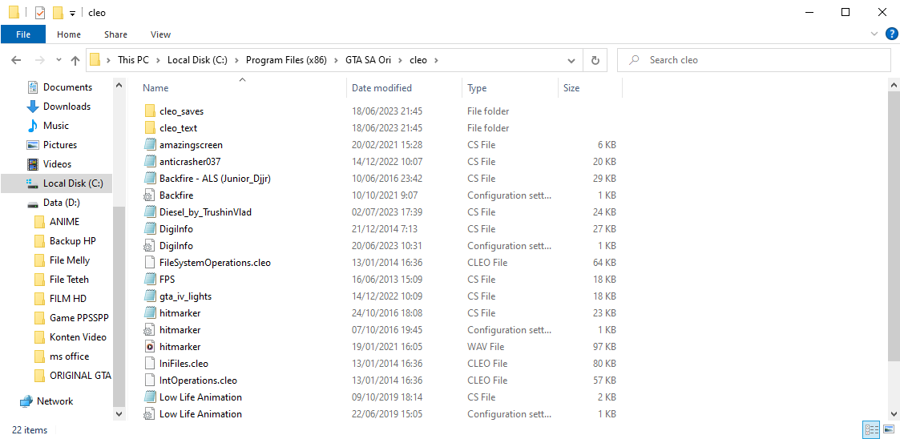
Task: Go up one folder level arrow
Action: (x=75, y=59)
